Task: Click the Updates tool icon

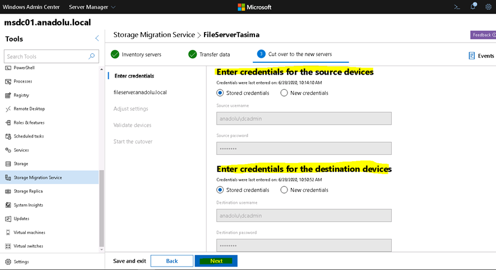Action: pos(8,219)
